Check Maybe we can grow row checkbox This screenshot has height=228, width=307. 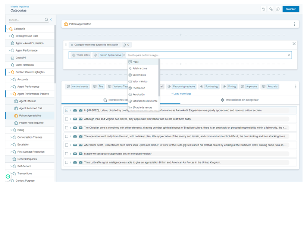tap(67, 154)
